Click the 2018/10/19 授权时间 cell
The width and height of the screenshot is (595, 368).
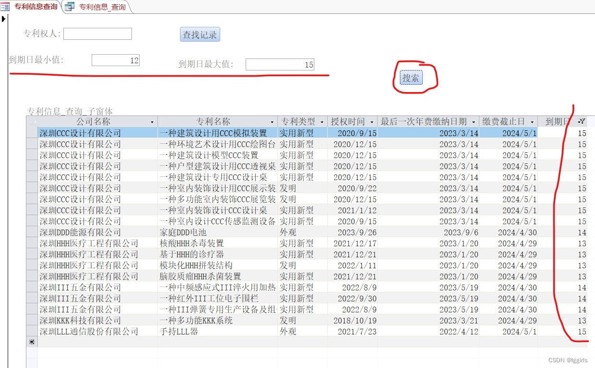353,321
